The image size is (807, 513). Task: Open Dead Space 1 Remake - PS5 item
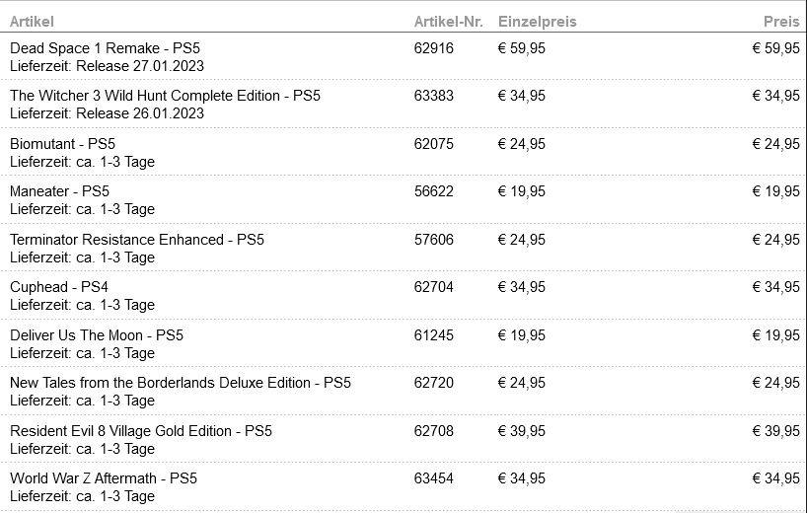coord(105,48)
